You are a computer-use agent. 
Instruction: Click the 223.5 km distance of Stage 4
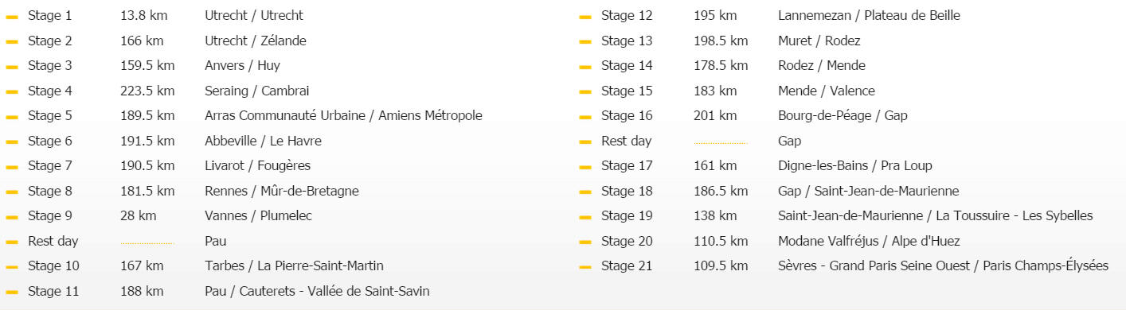click(x=147, y=91)
